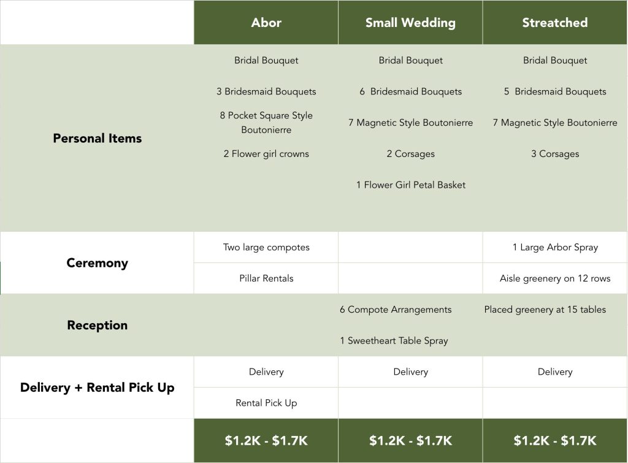Click the Abor column header
This screenshot has width=628, height=463.
tap(266, 23)
